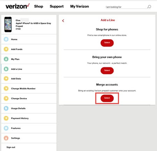Open the Shop menu
This screenshot has height=151, width=157.
(39, 6)
